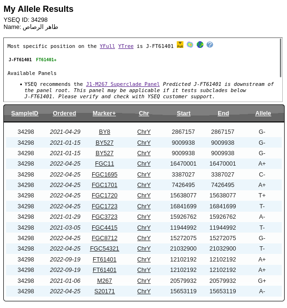
Task: Click the heatmap icon next to J-FT61401
Action: point(190,45)
